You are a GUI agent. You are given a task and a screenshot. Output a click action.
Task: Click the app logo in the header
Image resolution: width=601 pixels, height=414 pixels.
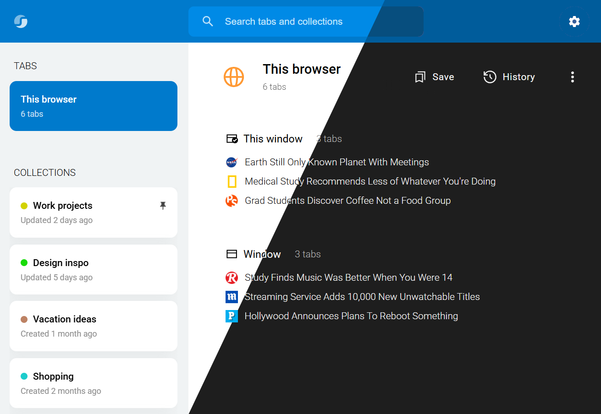pos(21,21)
